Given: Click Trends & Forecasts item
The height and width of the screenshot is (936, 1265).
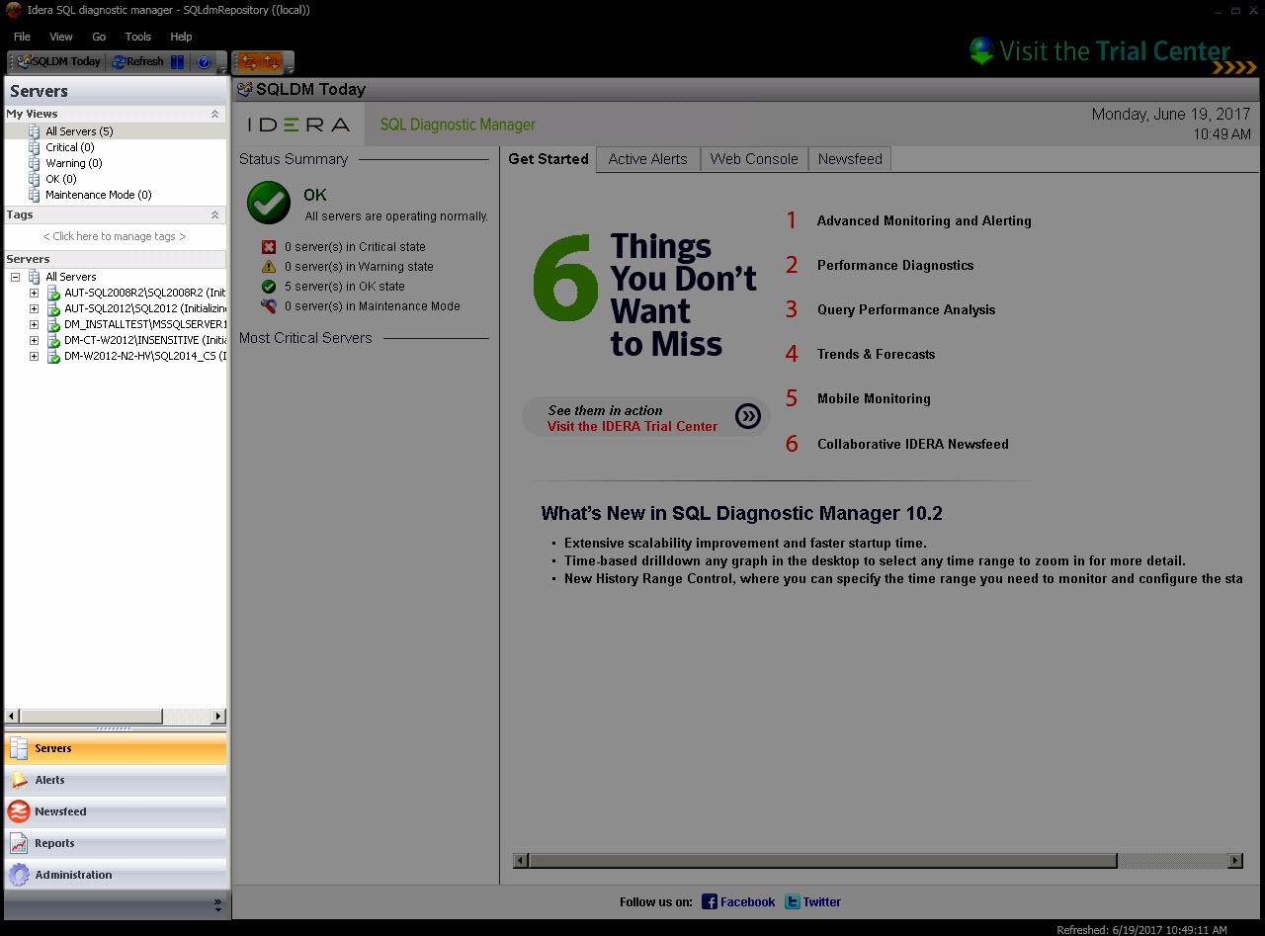Looking at the screenshot, I should [x=876, y=355].
